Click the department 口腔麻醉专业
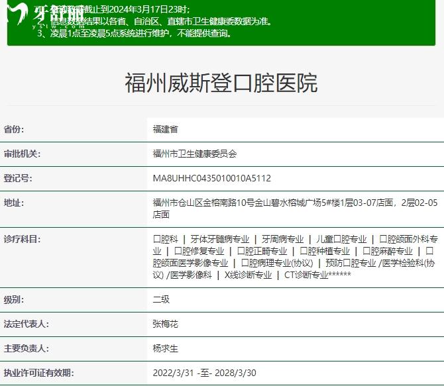This screenshot has width=444, height=386. 388,251
